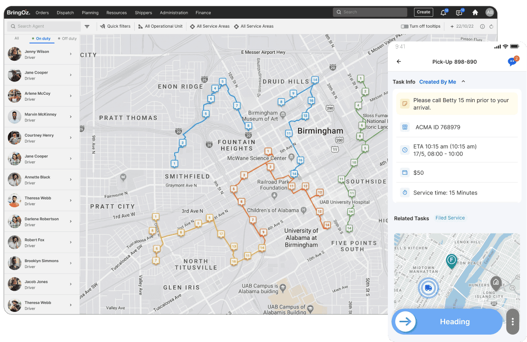
Task: Click Created By Me link
Action: 438,82
